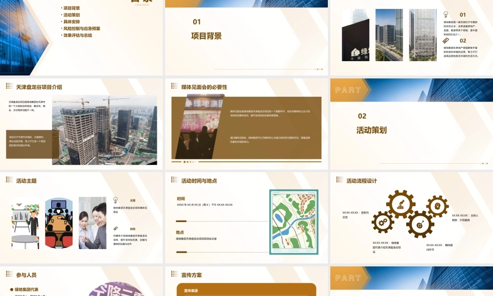This screenshot has width=493, height=296.
Task: Click 项目背景 in the catalog list
Action: 71,8
